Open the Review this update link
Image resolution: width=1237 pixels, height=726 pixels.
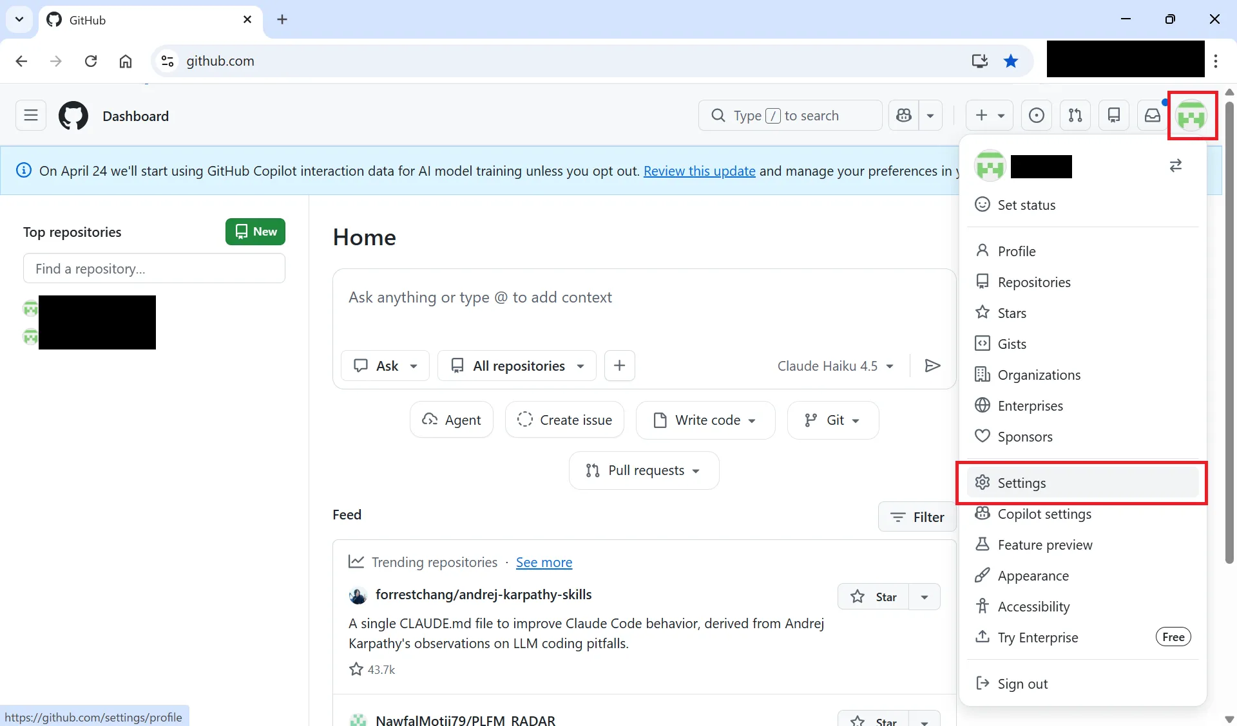click(699, 171)
